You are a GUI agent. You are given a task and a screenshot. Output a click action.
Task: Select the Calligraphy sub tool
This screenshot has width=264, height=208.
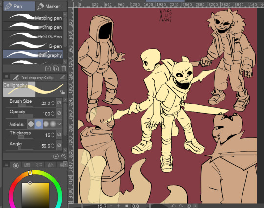point(33,54)
